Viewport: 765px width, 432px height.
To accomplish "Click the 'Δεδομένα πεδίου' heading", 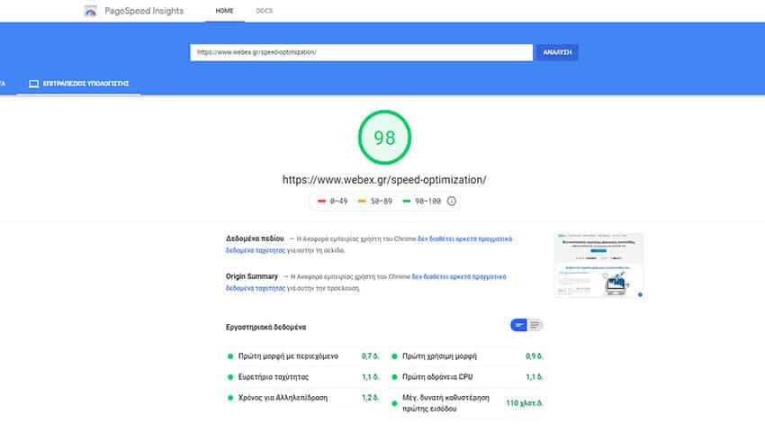I will (x=255, y=238).
